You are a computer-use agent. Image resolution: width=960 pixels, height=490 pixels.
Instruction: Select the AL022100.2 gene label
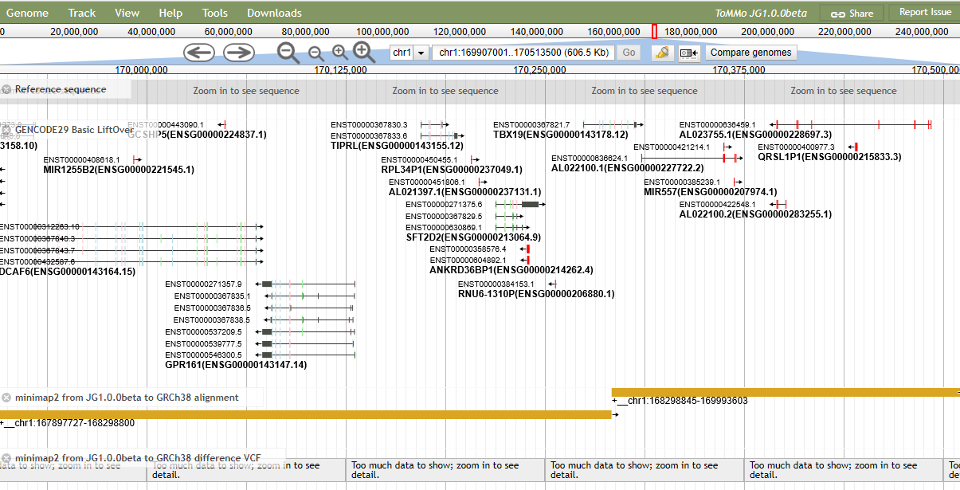(755, 214)
